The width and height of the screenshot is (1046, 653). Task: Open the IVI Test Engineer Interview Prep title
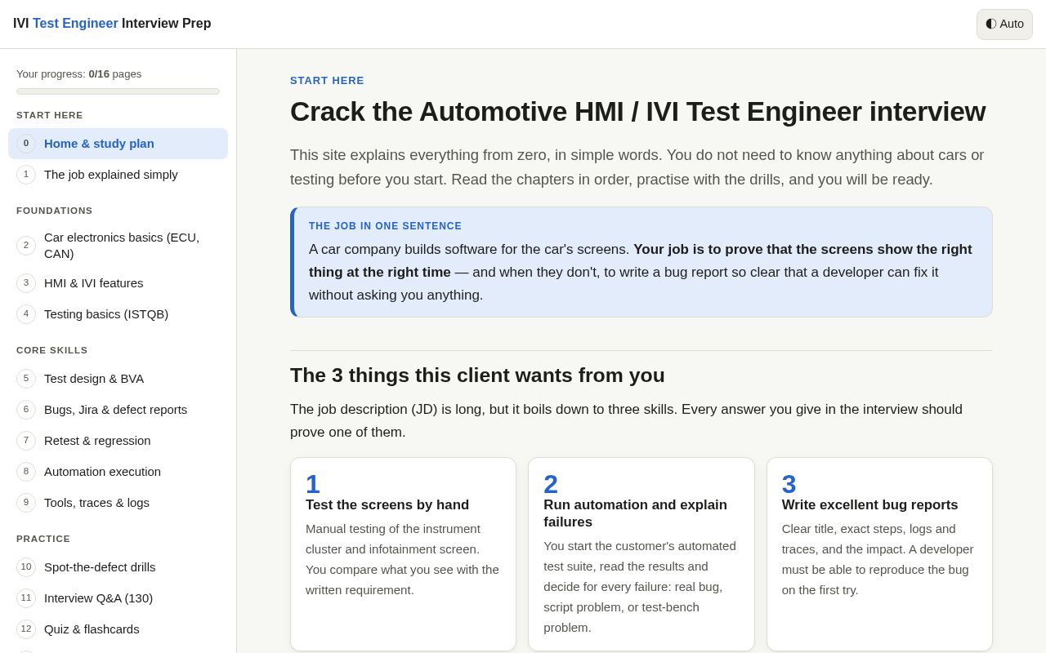(112, 24)
